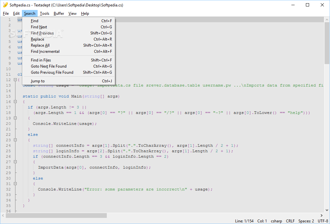Select the Find Next menu entry
The image size is (330, 224).
click(x=69, y=27)
